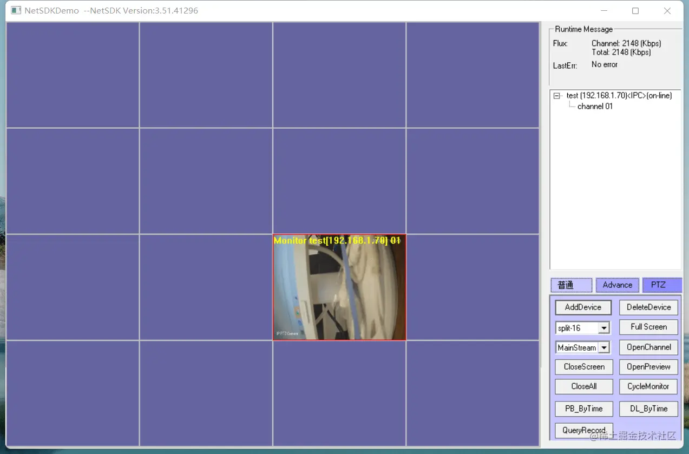Click the Full Screen button
Image resolution: width=689 pixels, height=454 pixels.
click(648, 327)
